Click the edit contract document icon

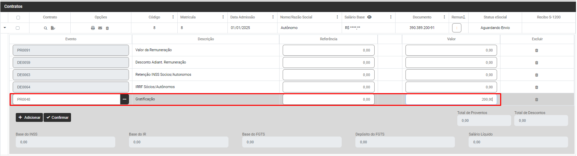point(53,28)
